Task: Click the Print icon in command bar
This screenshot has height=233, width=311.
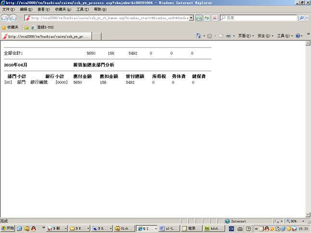Action: 229,36
